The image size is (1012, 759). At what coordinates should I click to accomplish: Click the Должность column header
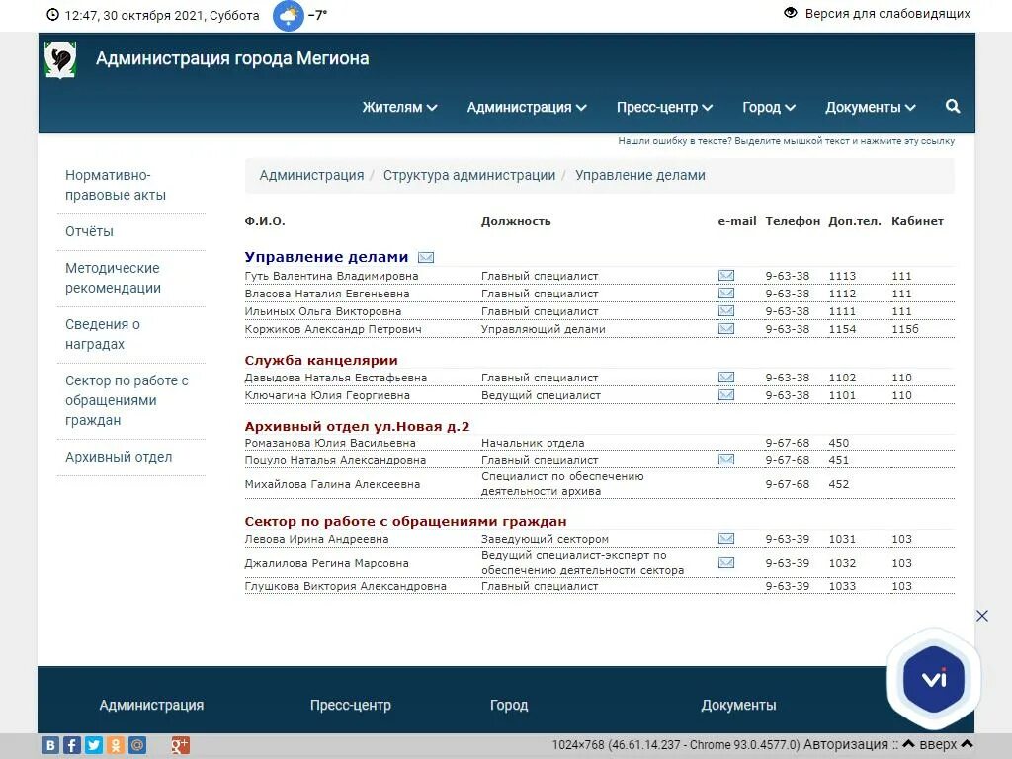coord(516,221)
